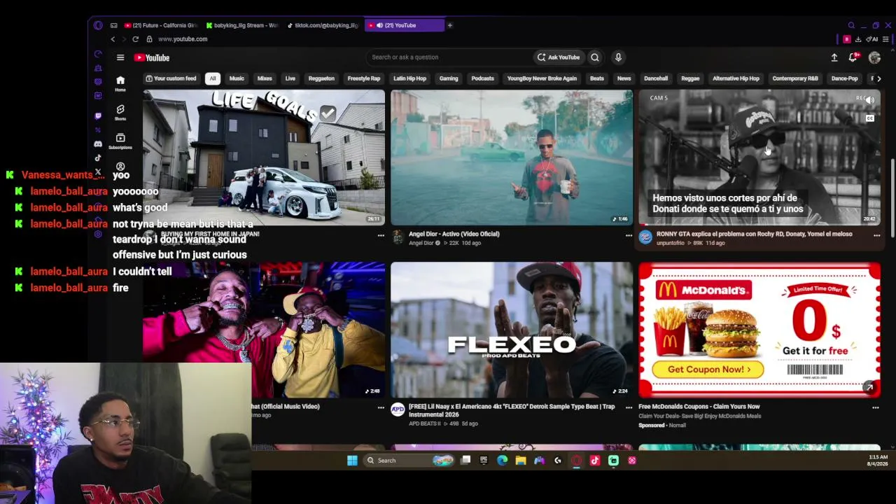This screenshot has height=504, width=896.
Task: Open options for RONNY GTA video
Action: [876, 235]
